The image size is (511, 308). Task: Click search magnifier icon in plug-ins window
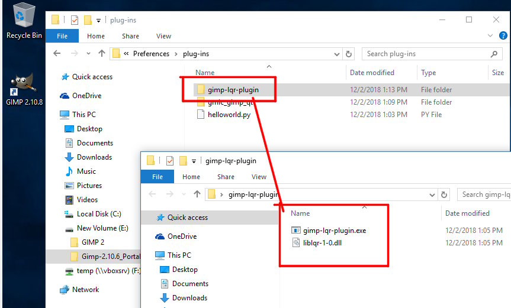[x=494, y=54]
